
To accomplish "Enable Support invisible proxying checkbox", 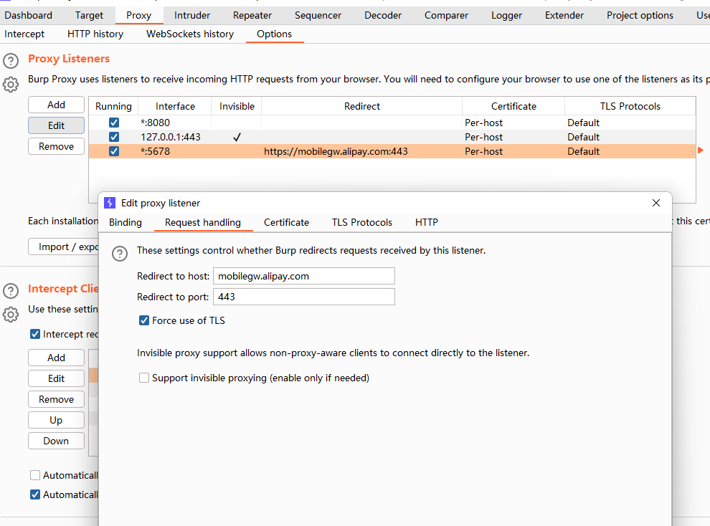I will click(x=144, y=378).
